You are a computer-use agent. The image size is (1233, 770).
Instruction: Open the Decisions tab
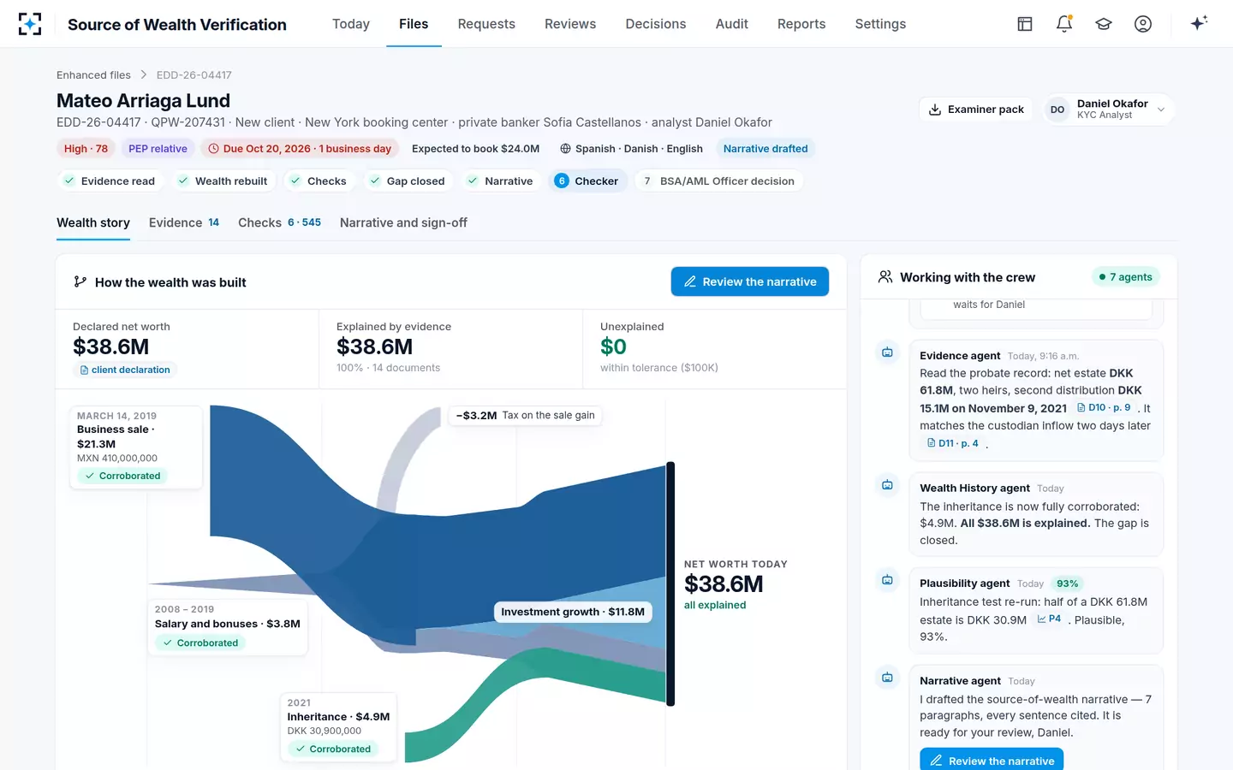656,24
